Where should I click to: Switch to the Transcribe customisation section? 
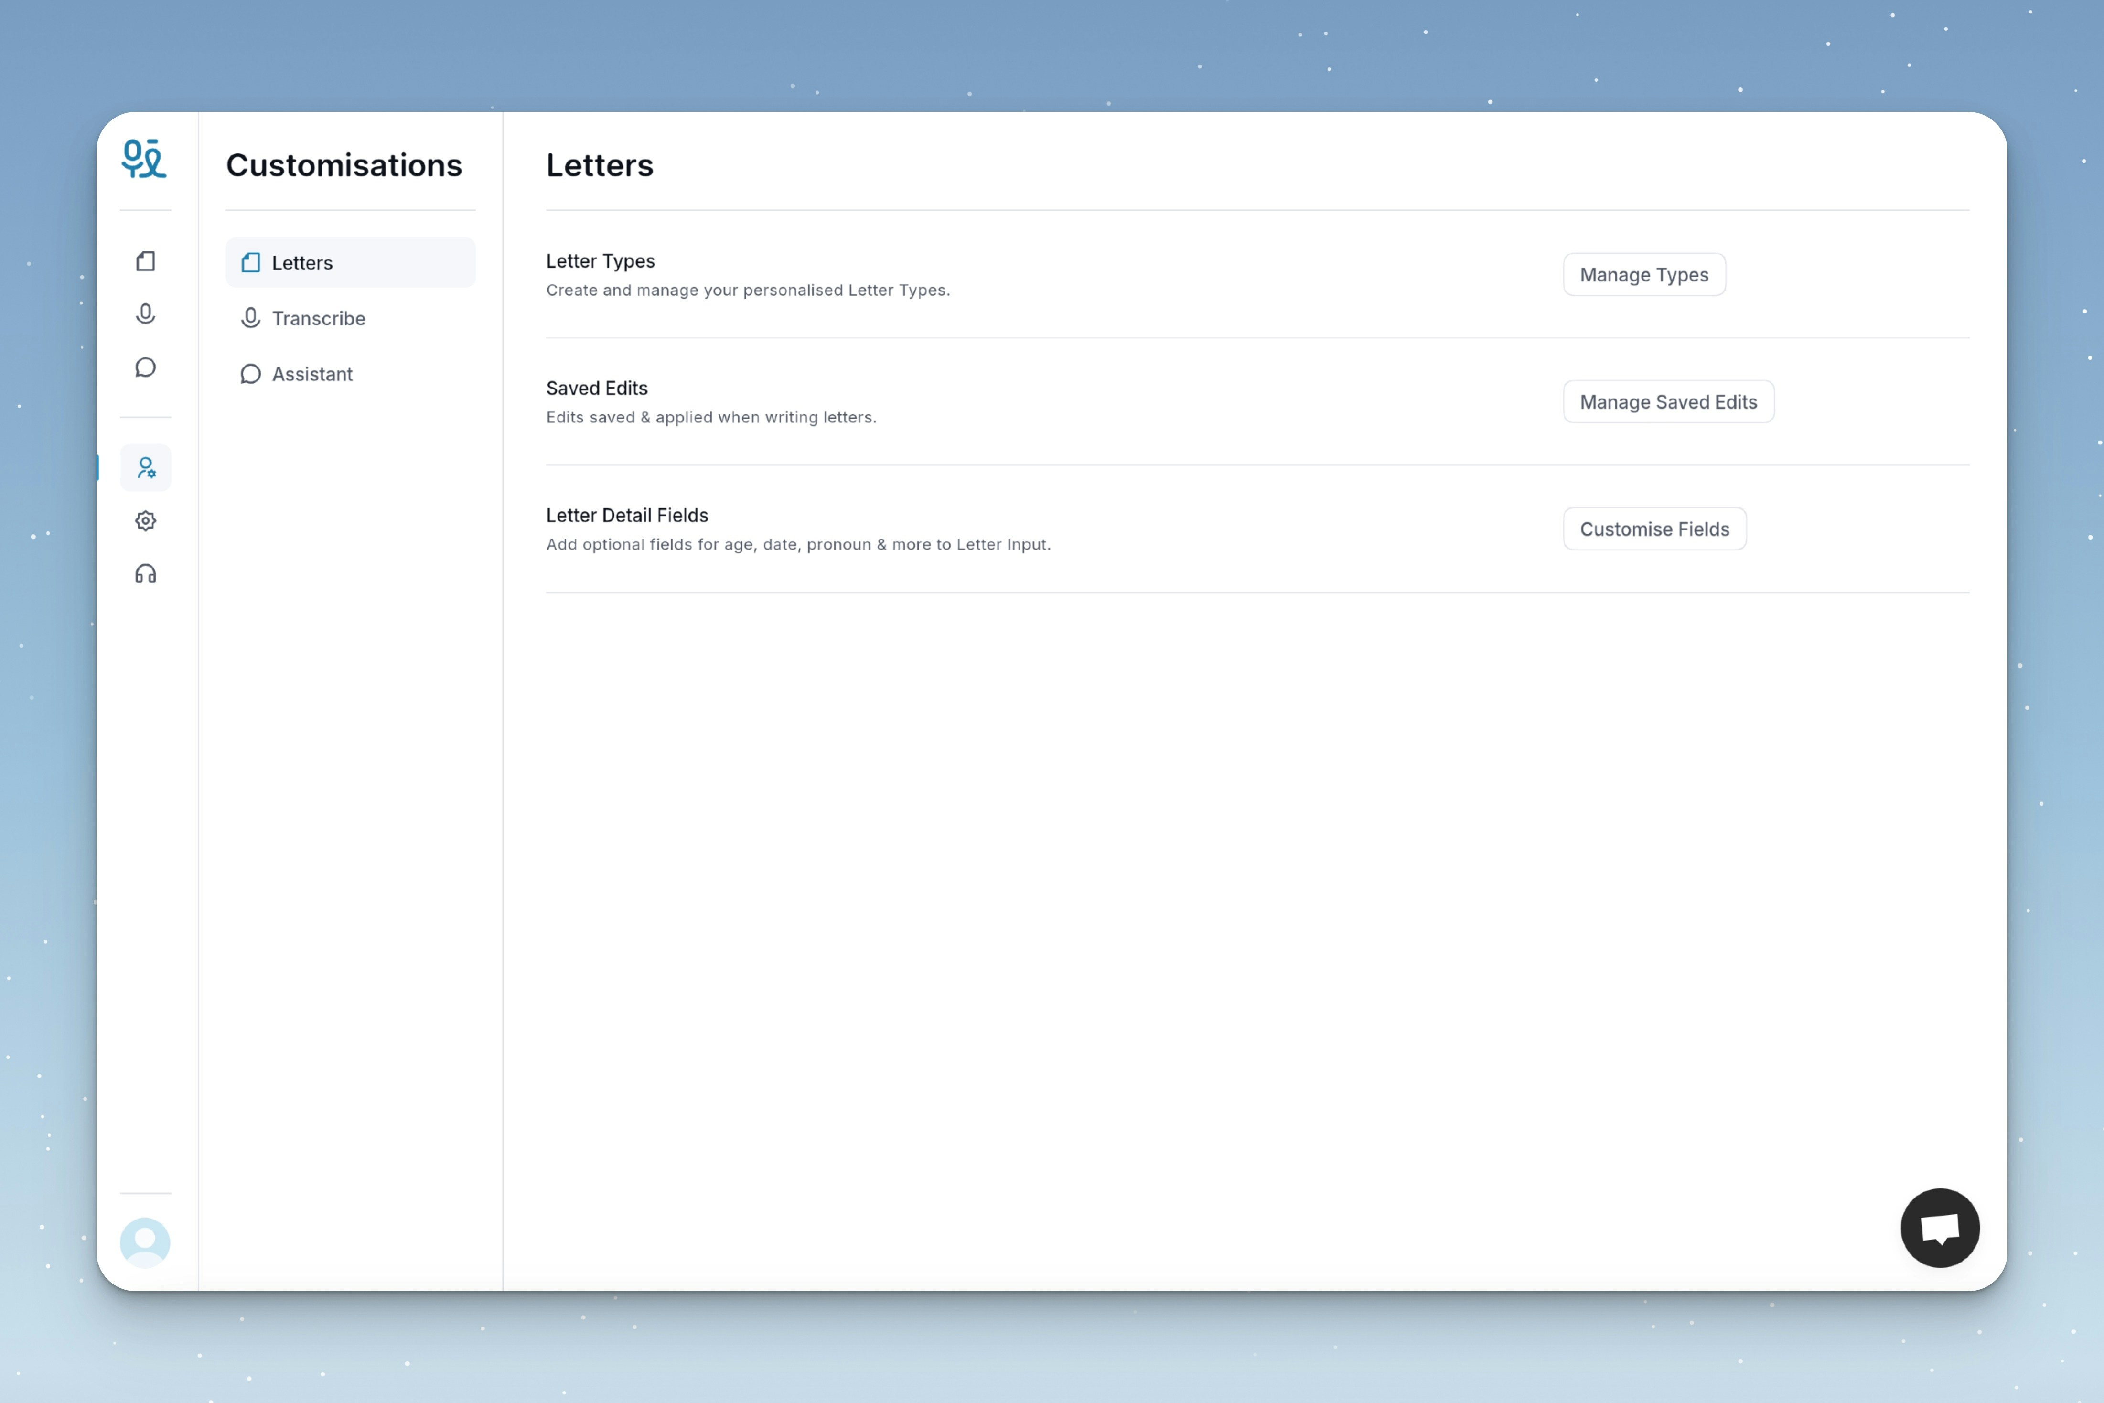point(319,319)
